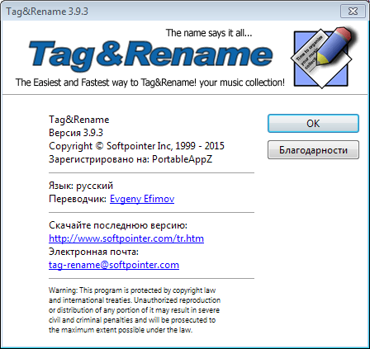Click the "Easiest and Fastest way" slogan text
This screenshot has height=349, width=370.
pyautogui.click(x=150, y=83)
